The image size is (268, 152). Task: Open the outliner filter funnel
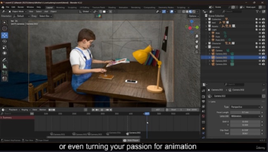[257, 12]
